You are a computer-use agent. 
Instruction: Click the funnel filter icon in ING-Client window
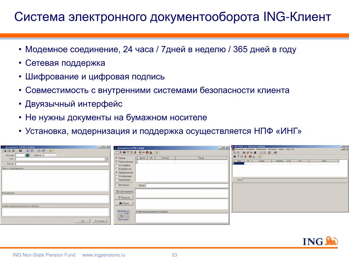tap(238, 156)
